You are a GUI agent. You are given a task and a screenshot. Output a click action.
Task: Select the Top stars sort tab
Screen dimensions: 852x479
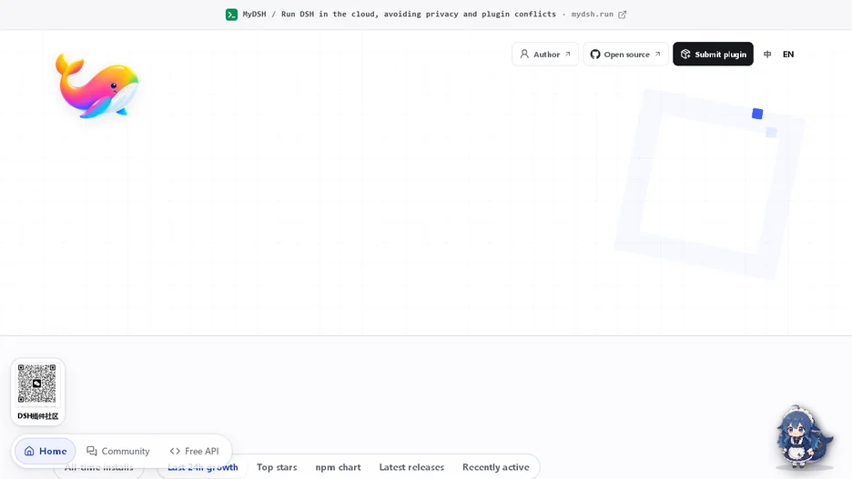click(277, 467)
